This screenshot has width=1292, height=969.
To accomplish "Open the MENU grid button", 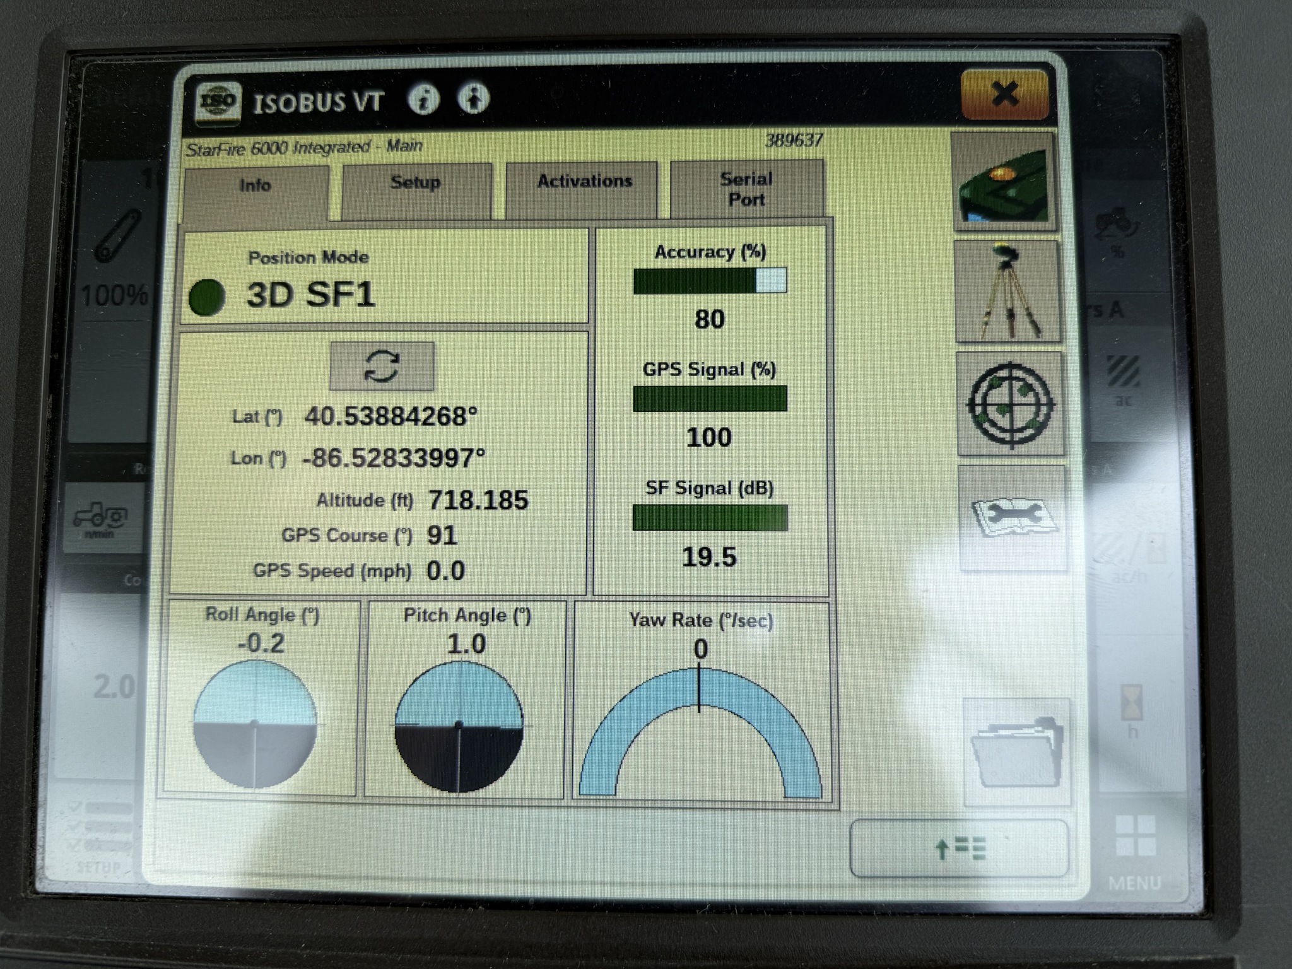I will pos(1135,852).
